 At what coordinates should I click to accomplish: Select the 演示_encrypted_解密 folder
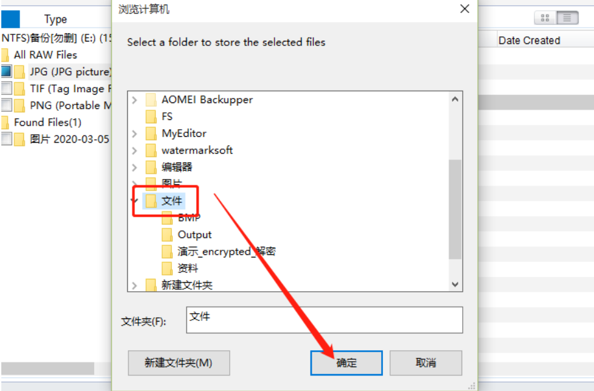pos(219,252)
